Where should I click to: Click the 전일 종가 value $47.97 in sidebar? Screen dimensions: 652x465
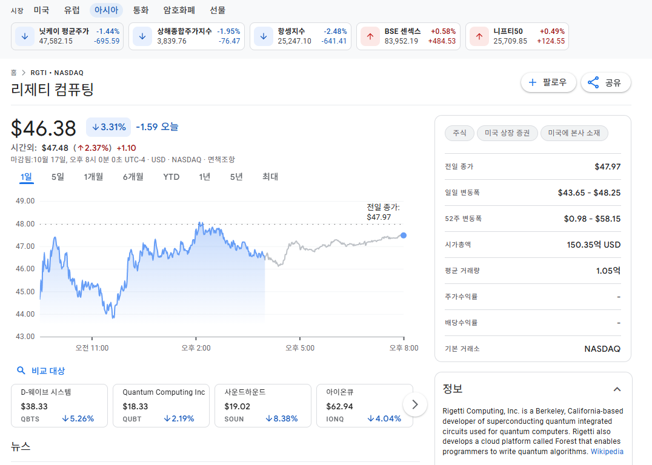pyautogui.click(x=608, y=167)
